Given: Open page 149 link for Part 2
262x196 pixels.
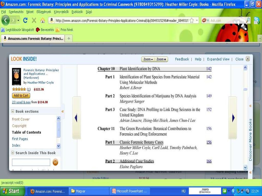Looking at the screenshot, I should (x=209, y=96).
